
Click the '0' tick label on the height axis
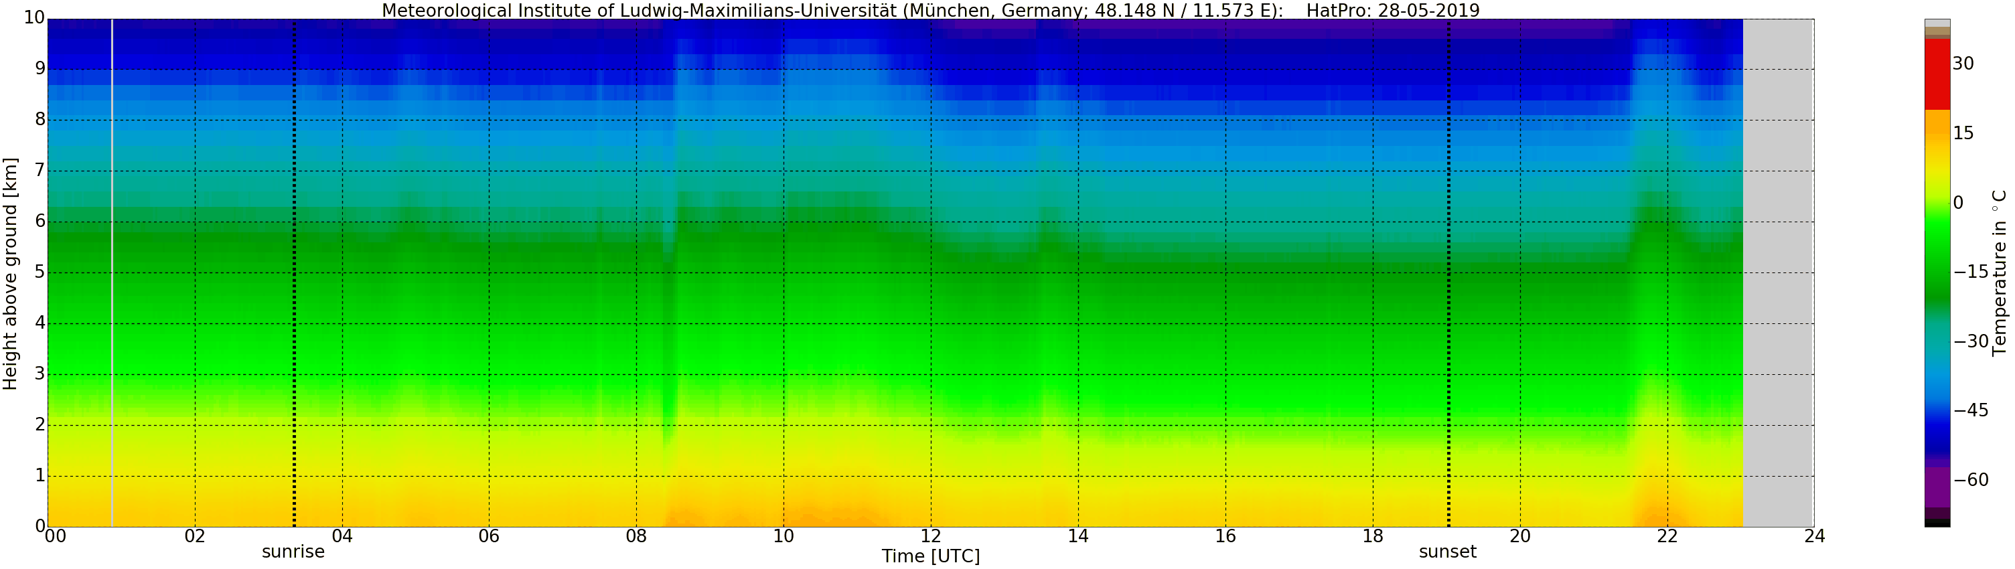pyautogui.click(x=39, y=526)
